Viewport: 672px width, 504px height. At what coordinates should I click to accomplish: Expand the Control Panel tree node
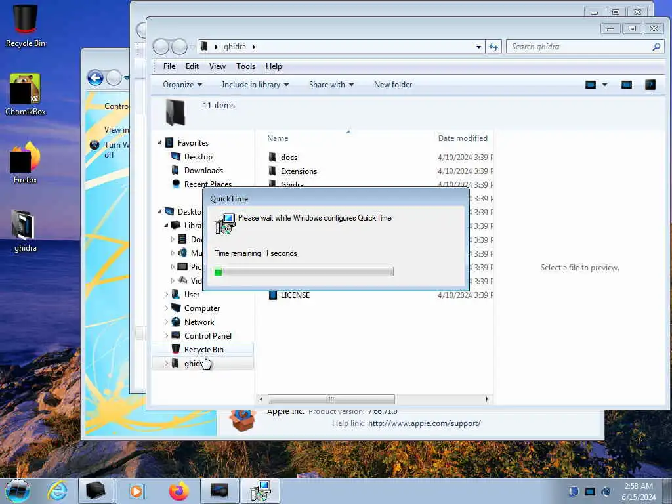coord(166,335)
